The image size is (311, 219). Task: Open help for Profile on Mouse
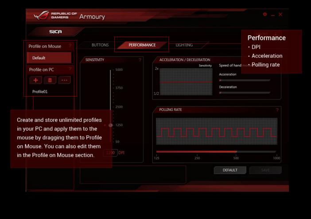70,46
